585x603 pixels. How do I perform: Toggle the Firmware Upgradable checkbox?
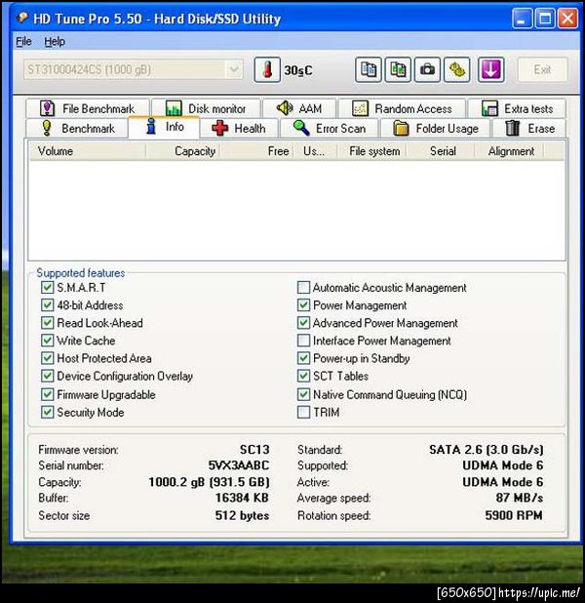(47, 394)
